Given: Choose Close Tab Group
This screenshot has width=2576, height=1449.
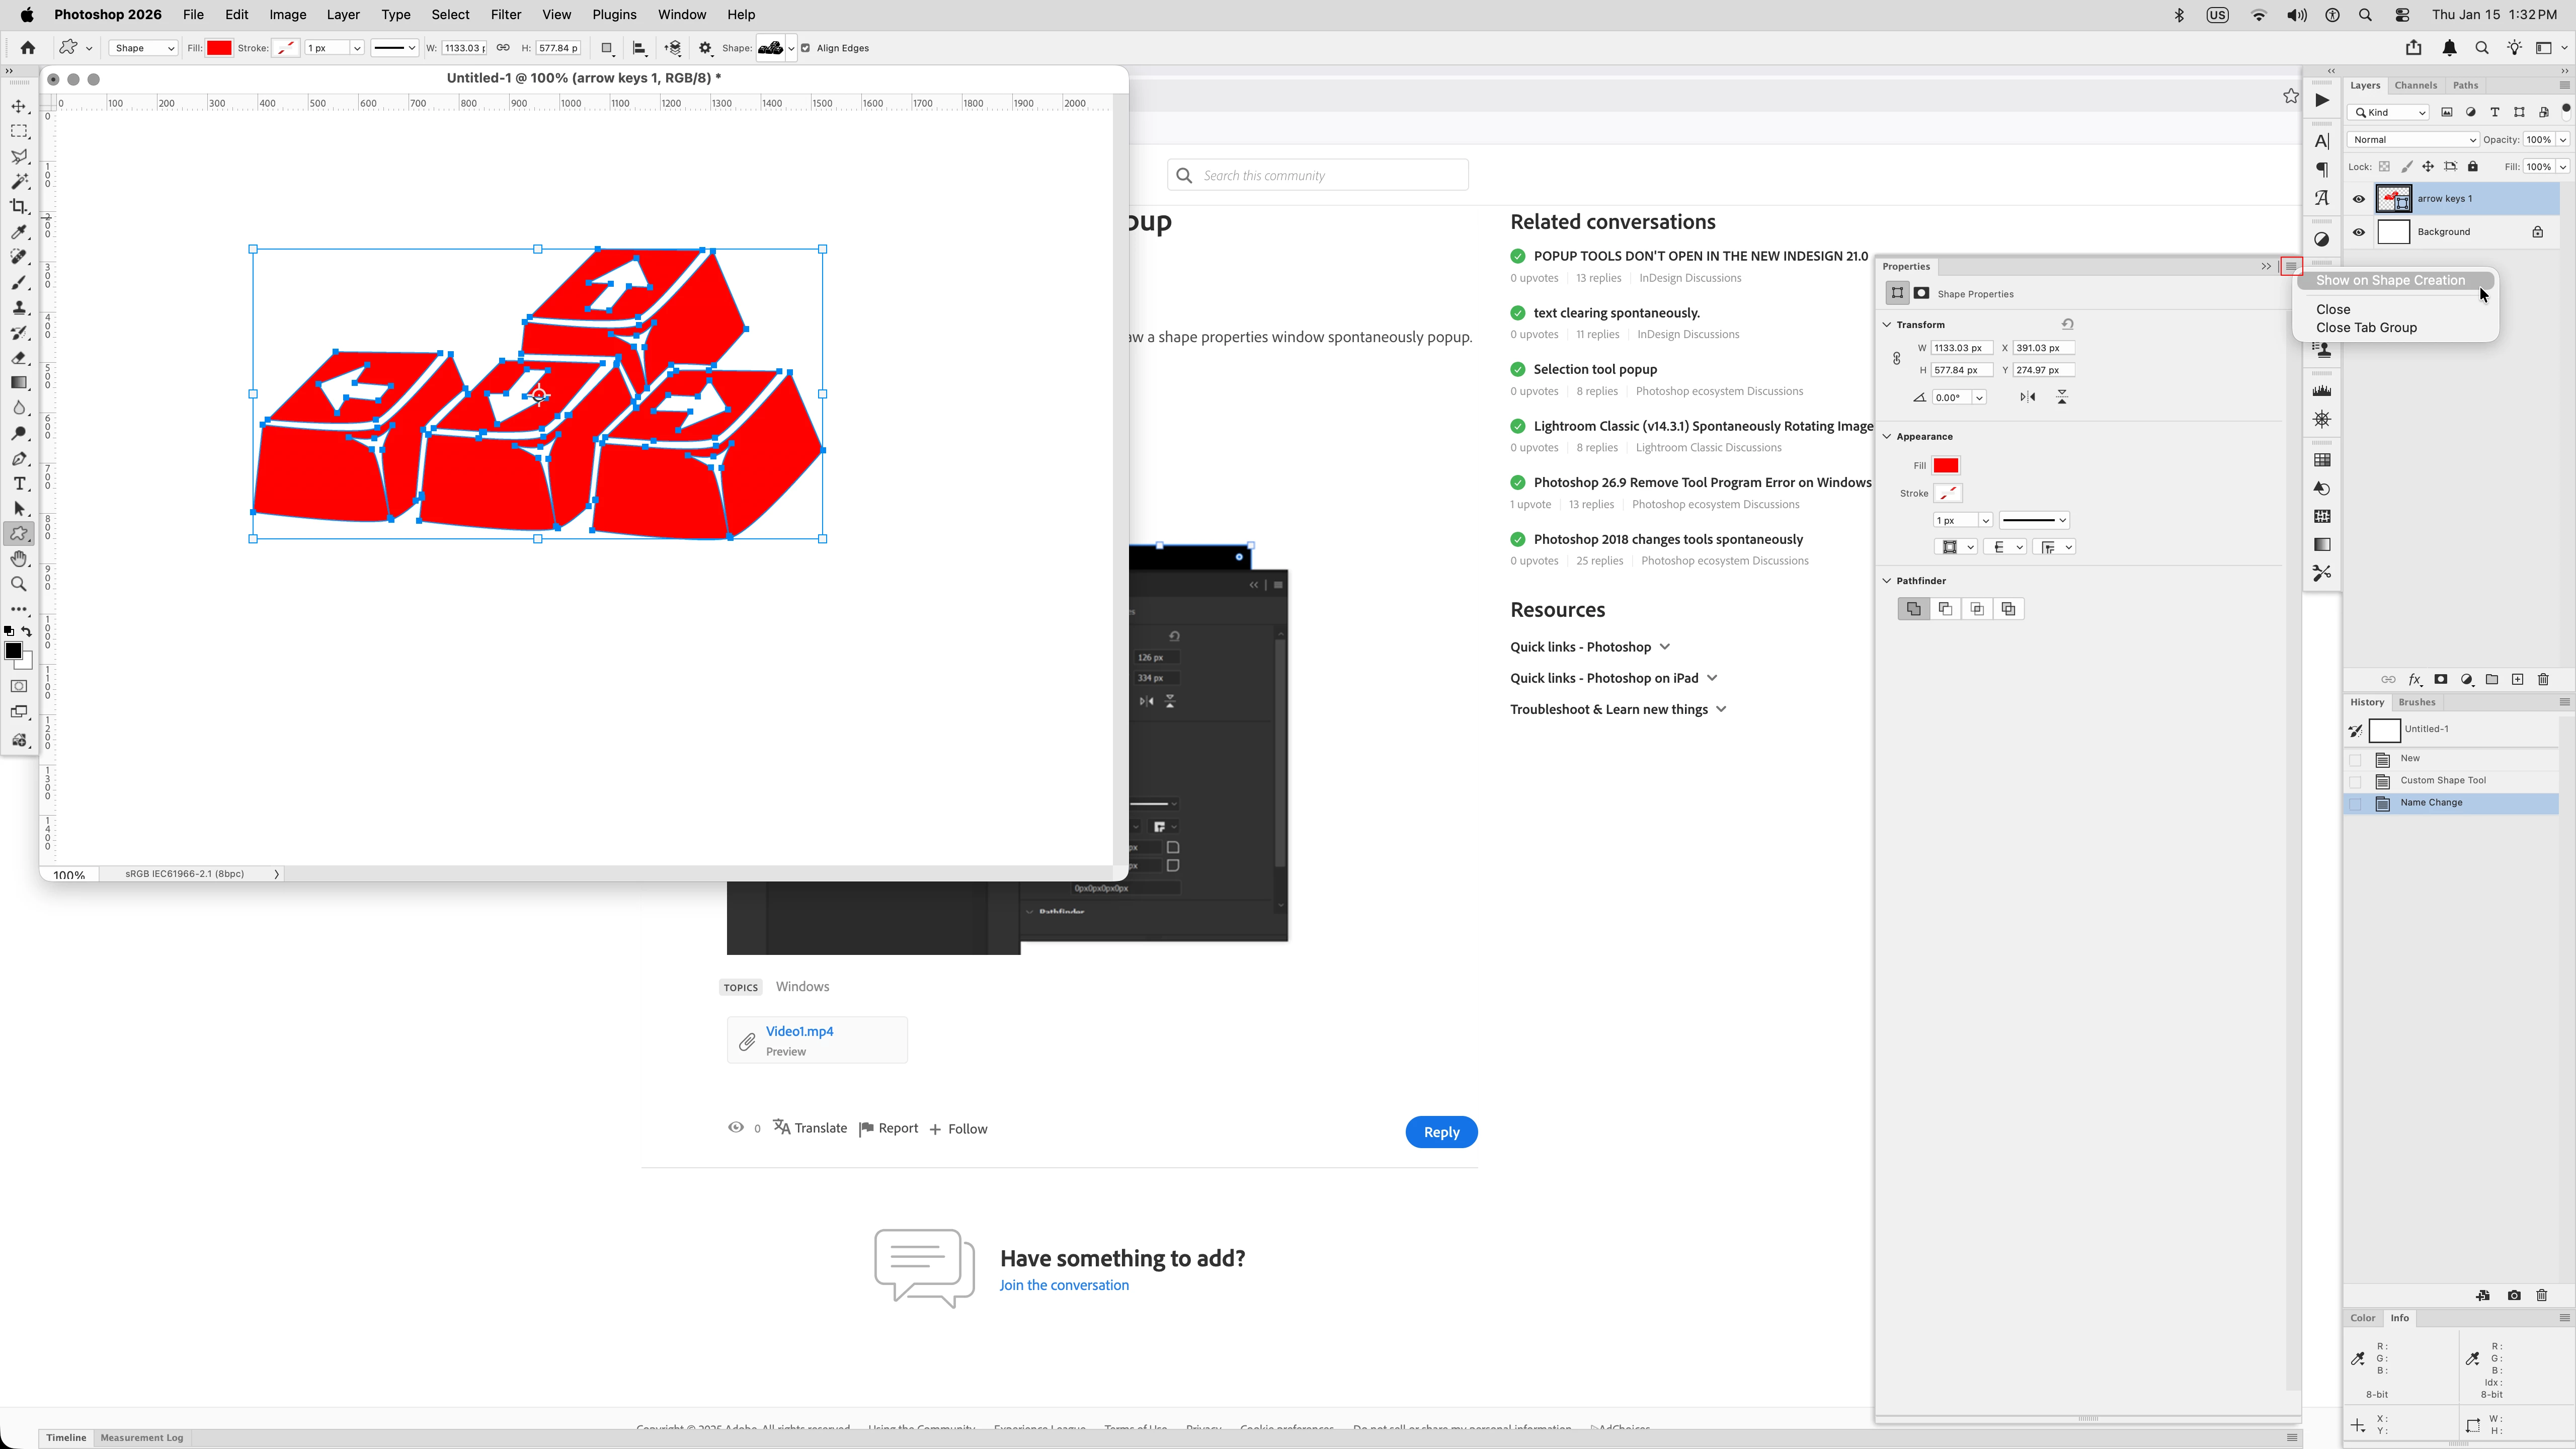Looking at the screenshot, I should [2366, 328].
